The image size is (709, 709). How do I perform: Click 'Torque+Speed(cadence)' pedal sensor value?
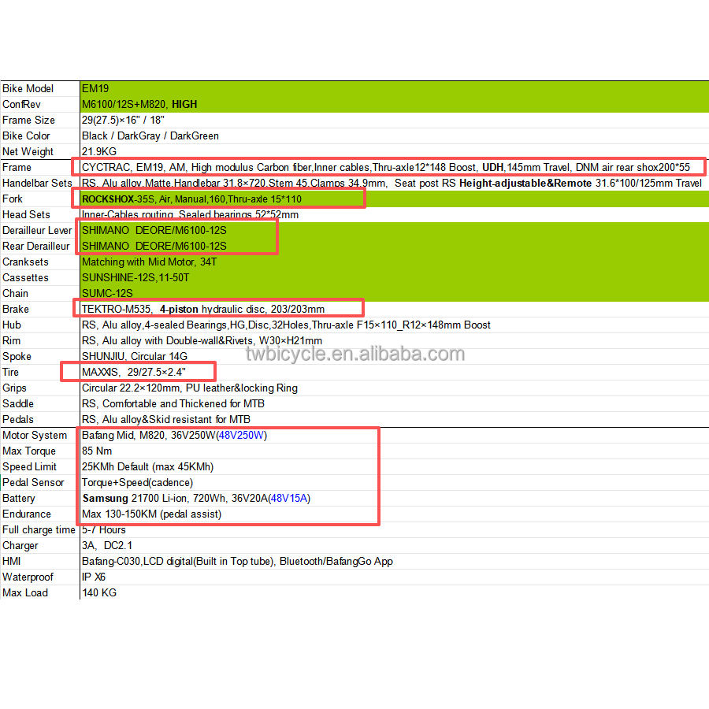click(x=137, y=482)
